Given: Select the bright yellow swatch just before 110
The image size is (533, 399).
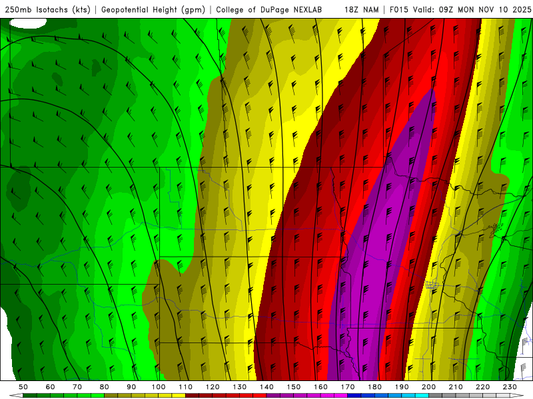Looking at the screenshot, I should point(179,396).
